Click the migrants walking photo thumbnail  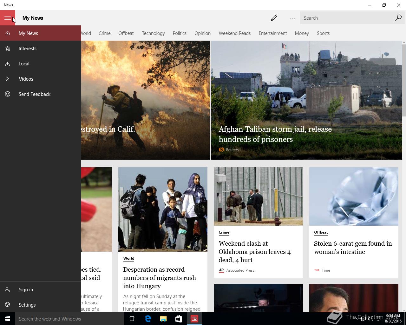coord(163,209)
